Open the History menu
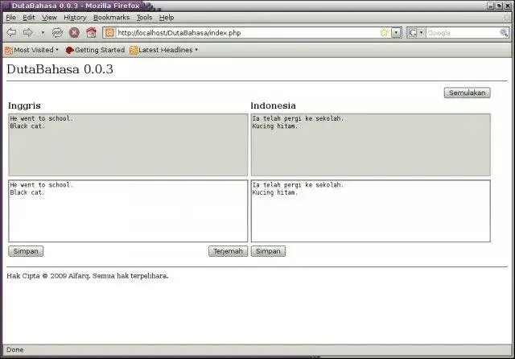 tap(75, 18)
